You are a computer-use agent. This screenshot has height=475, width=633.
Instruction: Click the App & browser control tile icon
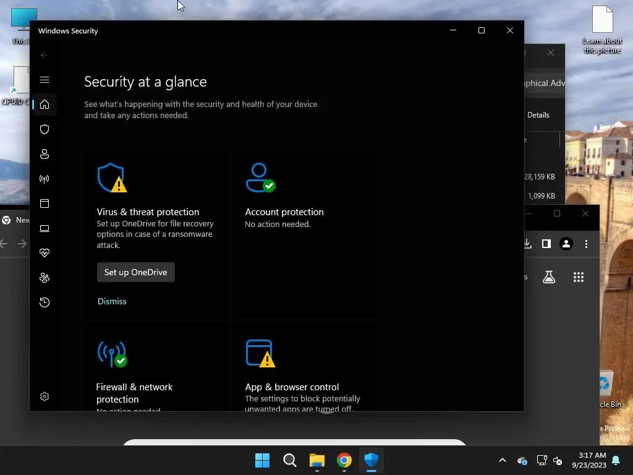pos(260,353)
